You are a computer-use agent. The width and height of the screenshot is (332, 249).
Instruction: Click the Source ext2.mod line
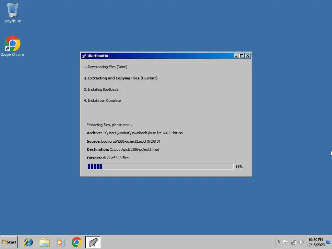tap(124, 141)
